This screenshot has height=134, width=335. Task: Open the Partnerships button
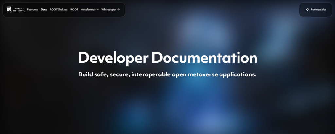(316, 9)
